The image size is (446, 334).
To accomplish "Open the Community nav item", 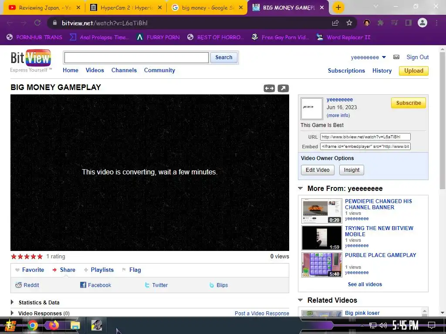I will 159,70.
